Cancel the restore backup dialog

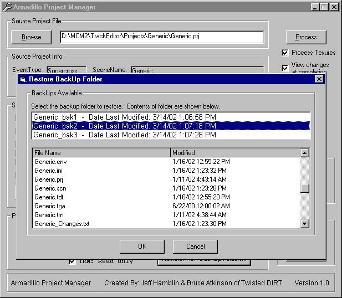pyautogui.click(x=195, y=246)
